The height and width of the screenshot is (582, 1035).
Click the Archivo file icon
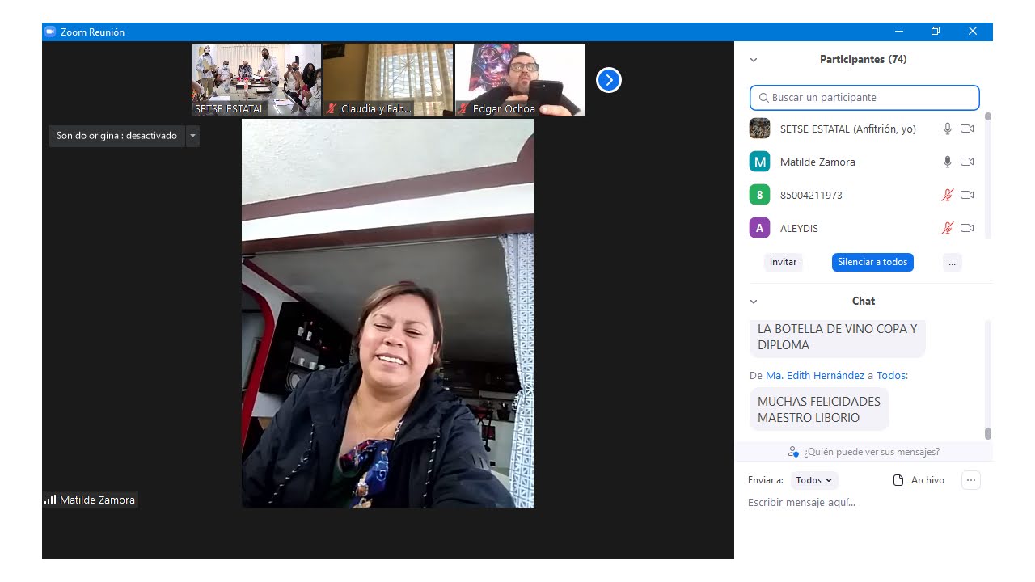point(898,480)
